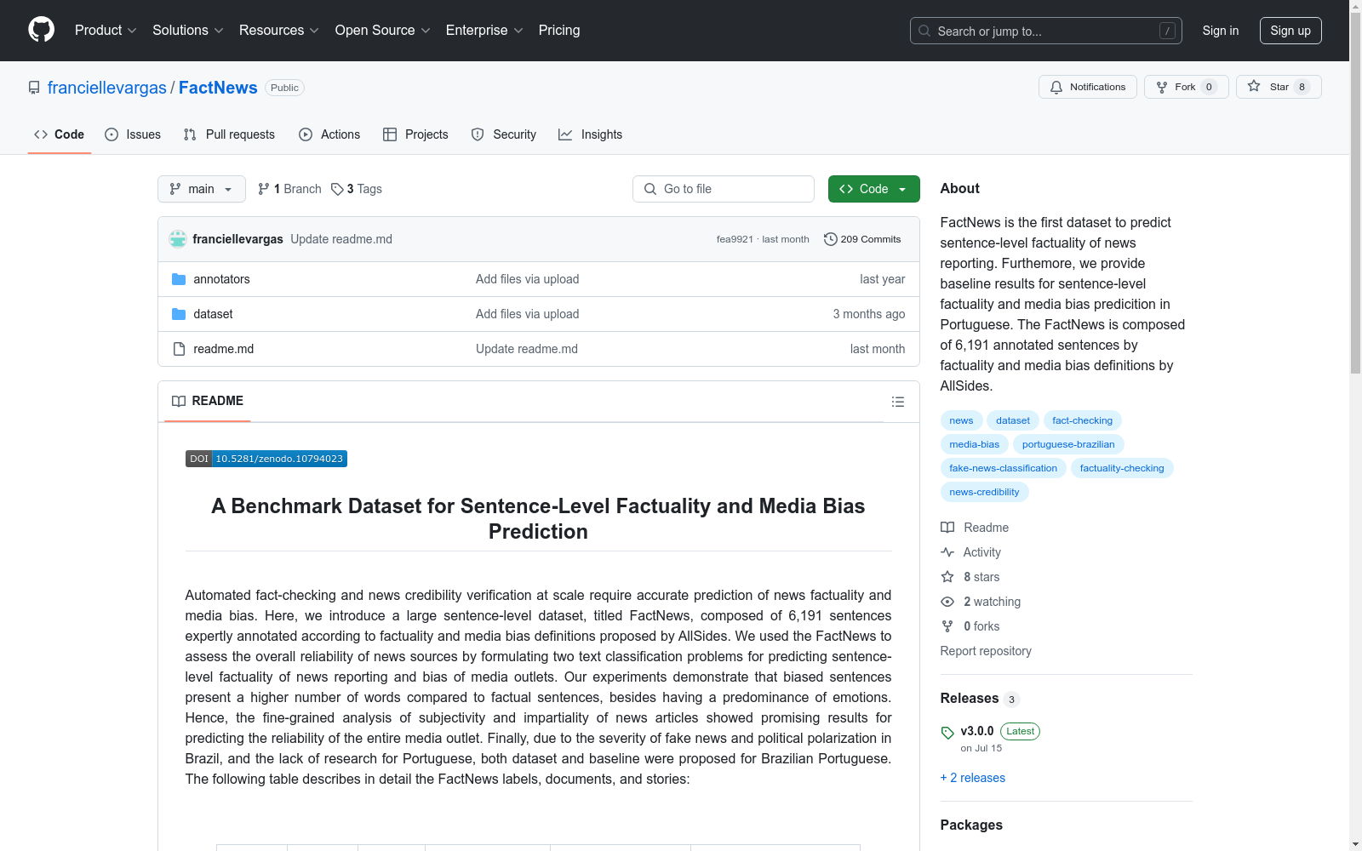Open the fake-news-classification topic tag
Image resolution: width=1362 pixels, height=851 pixels.
click(x=1004, y=468)
